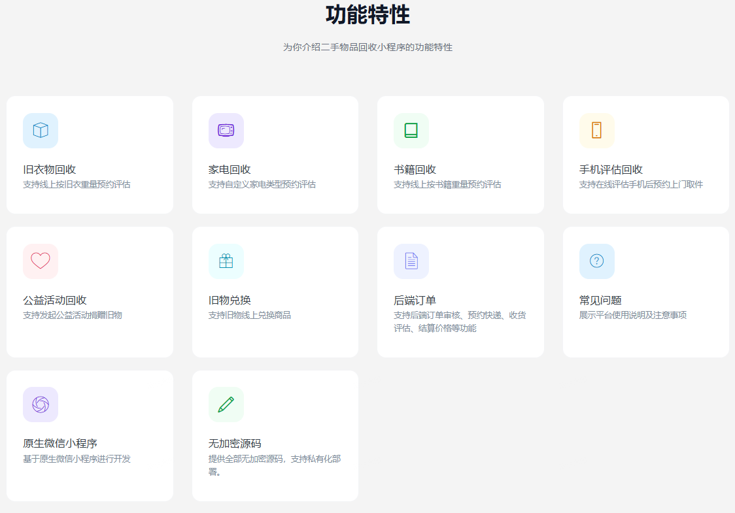Click the 无加密源码 description paragraph

tap(274, 465)
